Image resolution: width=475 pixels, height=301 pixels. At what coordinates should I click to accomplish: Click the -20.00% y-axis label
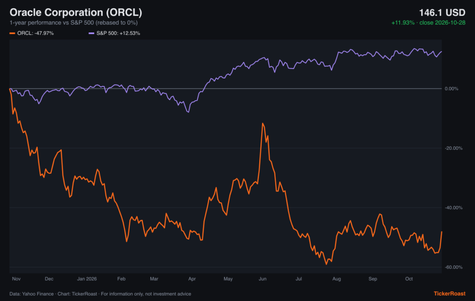coord(454,148)
